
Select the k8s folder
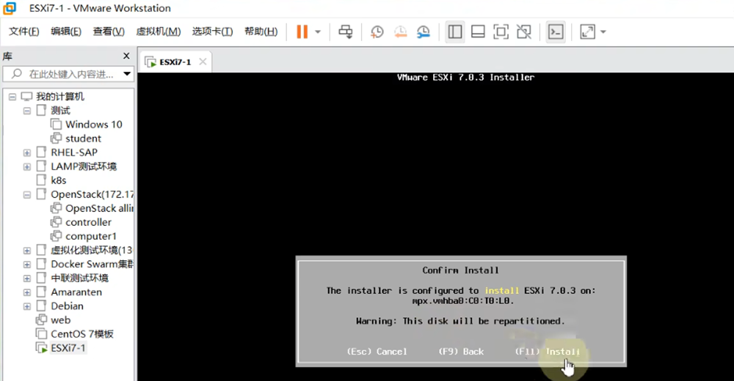59,180
